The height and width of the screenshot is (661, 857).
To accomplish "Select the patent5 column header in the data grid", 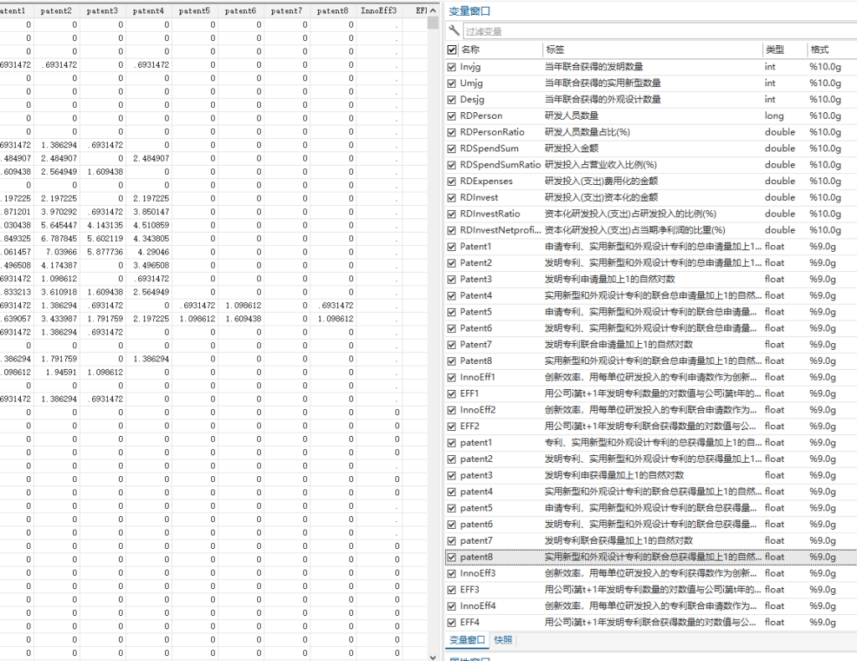I will pos(194,11).
